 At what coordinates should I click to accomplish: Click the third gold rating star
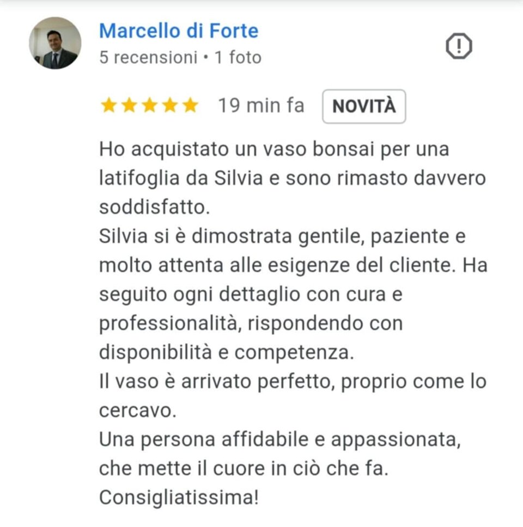[150, 105]
